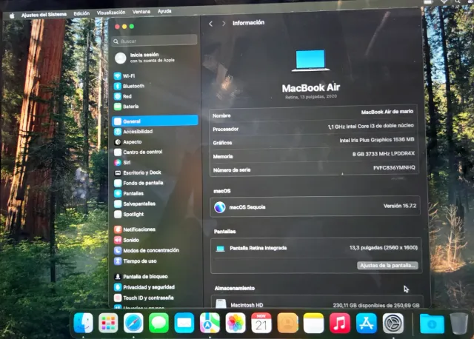
Task: Open Privacidad y seguridad settings
Action: 144,287
